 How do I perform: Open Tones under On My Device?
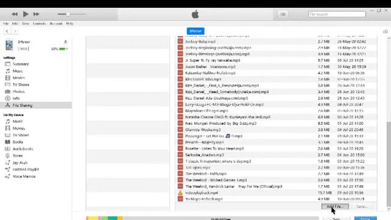18,156
